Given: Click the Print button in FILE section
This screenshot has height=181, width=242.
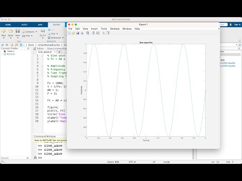Looking at the screenshot, I should (x=26, y=36).
